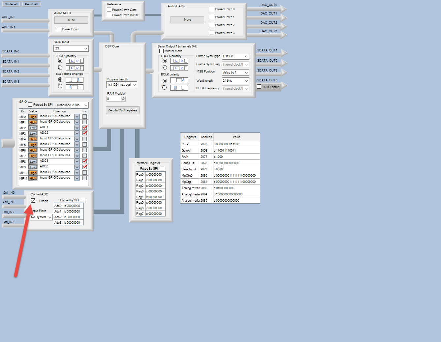This screenshot has height=342, width=441.
Task: Choose Serial Input BCLK rising-edge waveform icon
Action: point(75,87)
